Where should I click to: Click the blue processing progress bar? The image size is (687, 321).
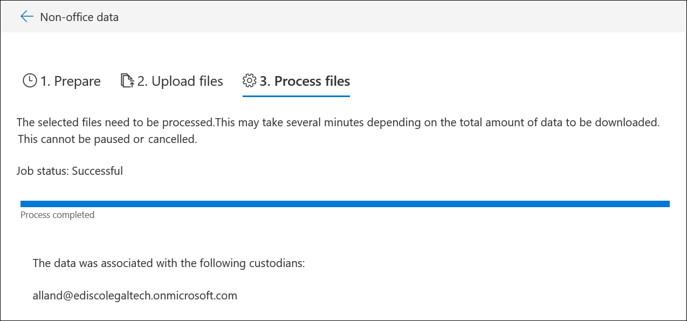345,204
